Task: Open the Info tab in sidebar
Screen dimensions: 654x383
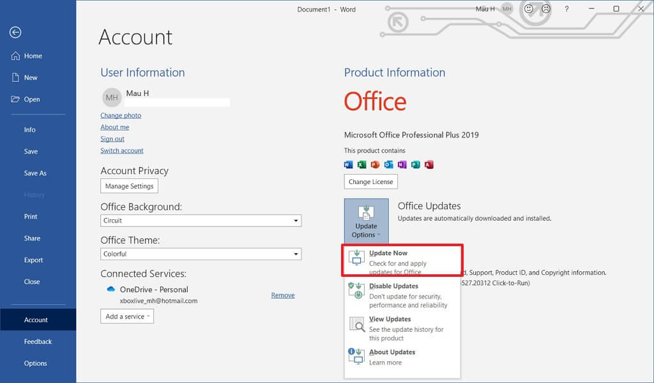Action: pyautogui.click(x=38, y=129)
